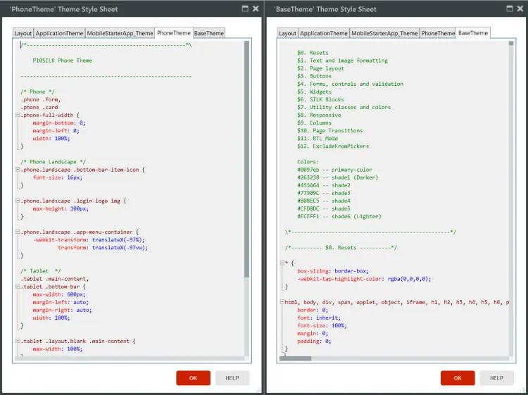
Task: Click the PhoneTheme editor vertical scrollbar thumb
Action: pyautogui.click(x=247, y=159)
